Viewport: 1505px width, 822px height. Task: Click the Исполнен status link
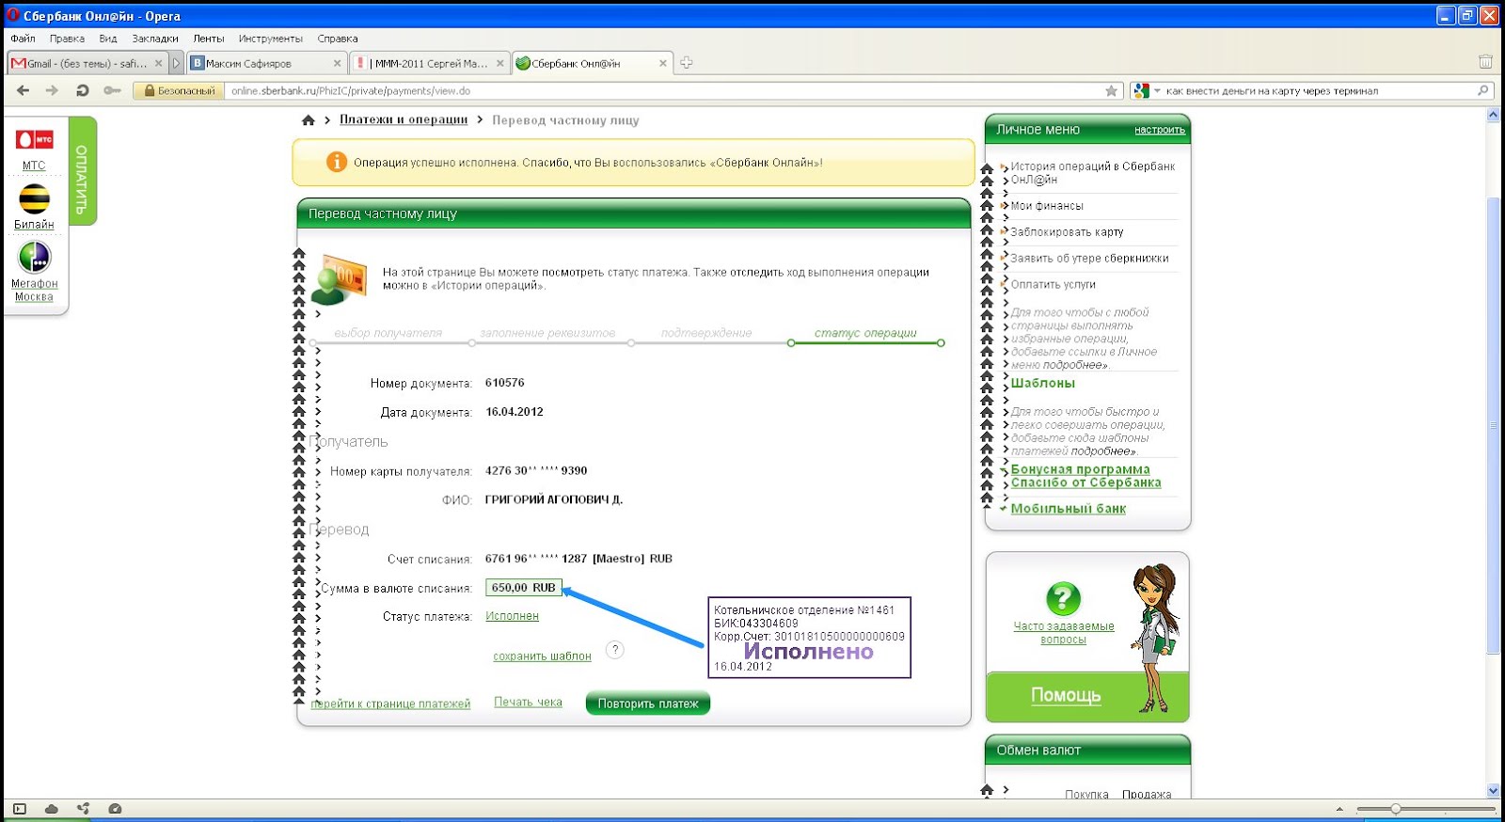click(512, 616)
